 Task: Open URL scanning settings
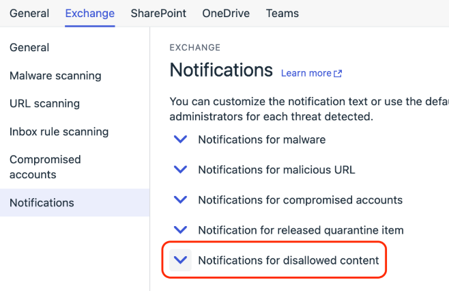tap(44, 104)
